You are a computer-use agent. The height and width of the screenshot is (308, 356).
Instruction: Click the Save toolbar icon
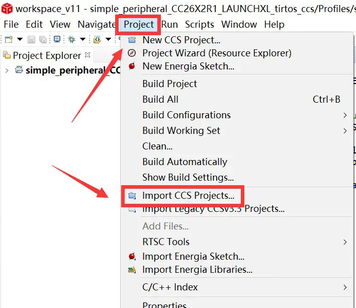pos(31,39)
